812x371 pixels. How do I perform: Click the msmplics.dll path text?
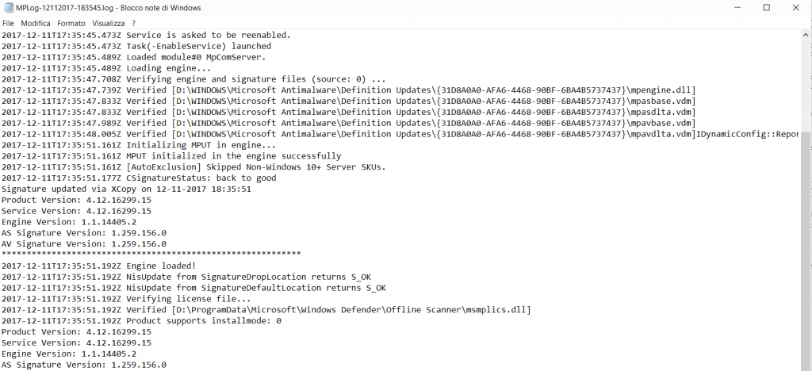click(351, 310)
